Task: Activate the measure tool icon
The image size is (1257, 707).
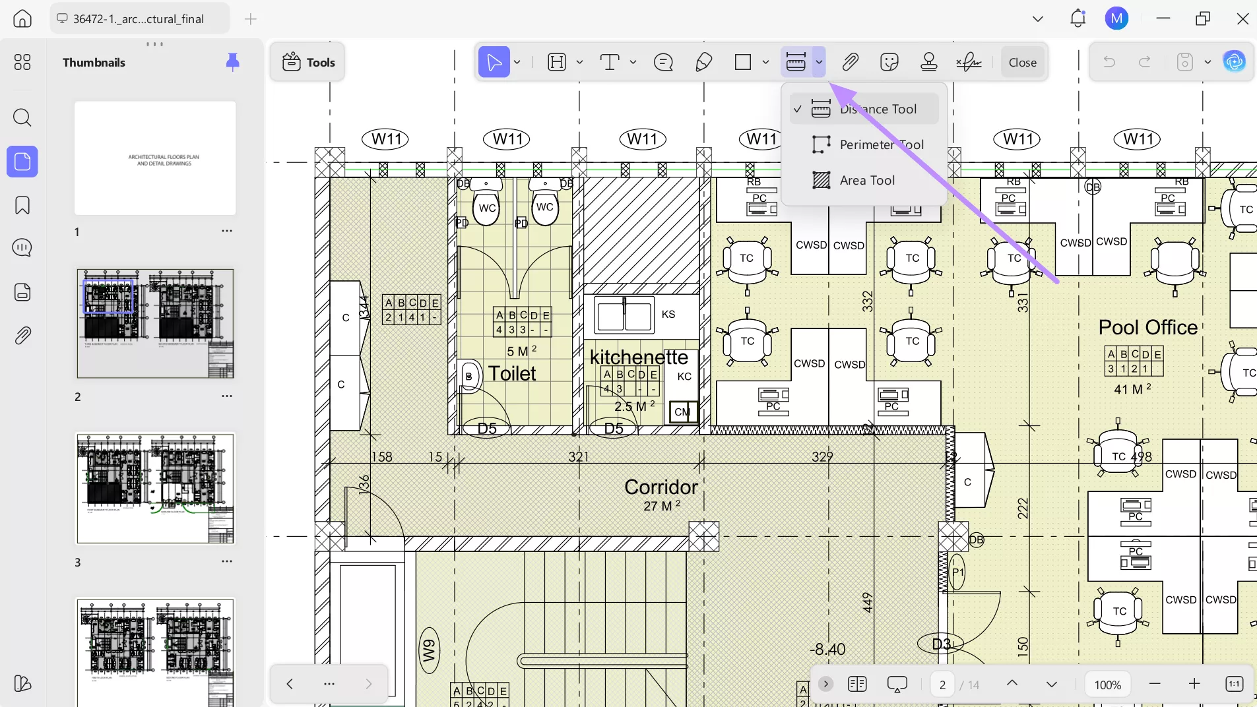Action: [796, 63]
